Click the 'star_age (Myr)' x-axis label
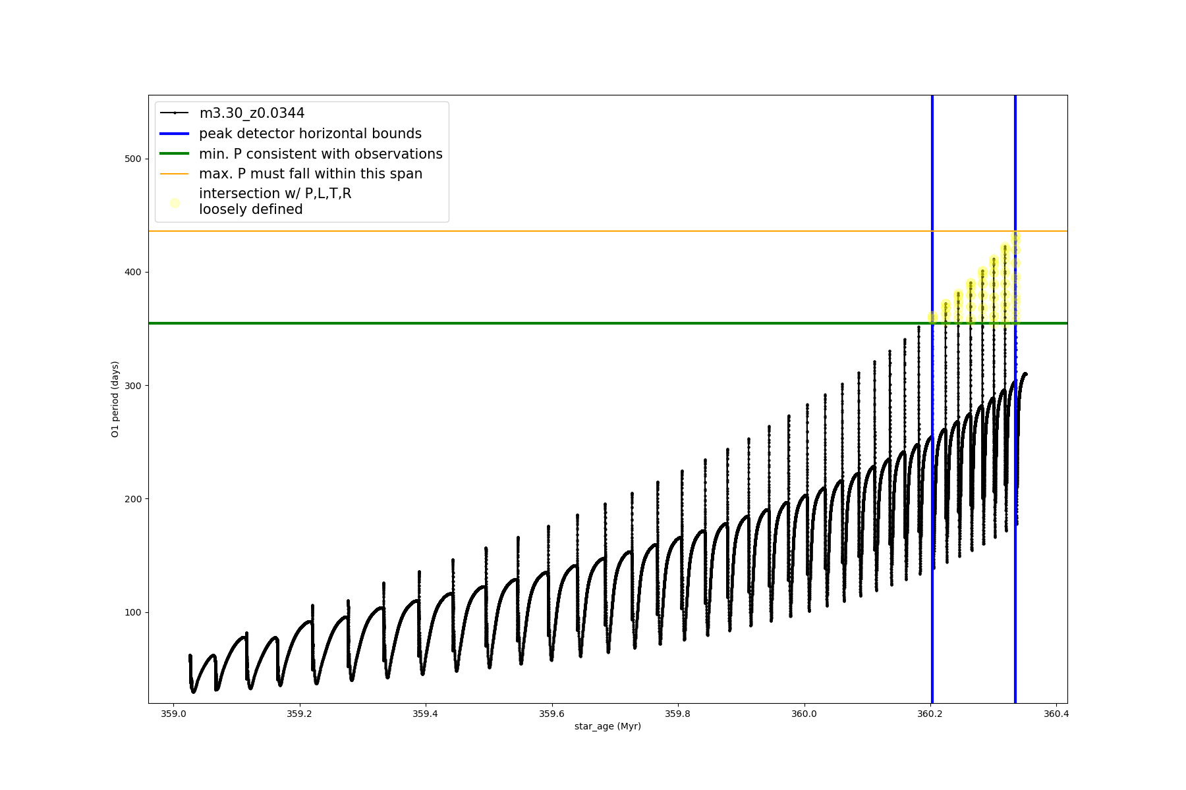Viewport: 1186px width, 790px height. 607,726
